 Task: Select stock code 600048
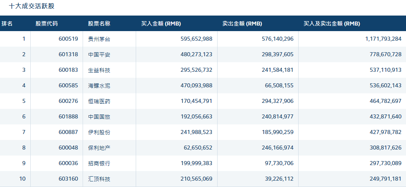tap(68, 148)
